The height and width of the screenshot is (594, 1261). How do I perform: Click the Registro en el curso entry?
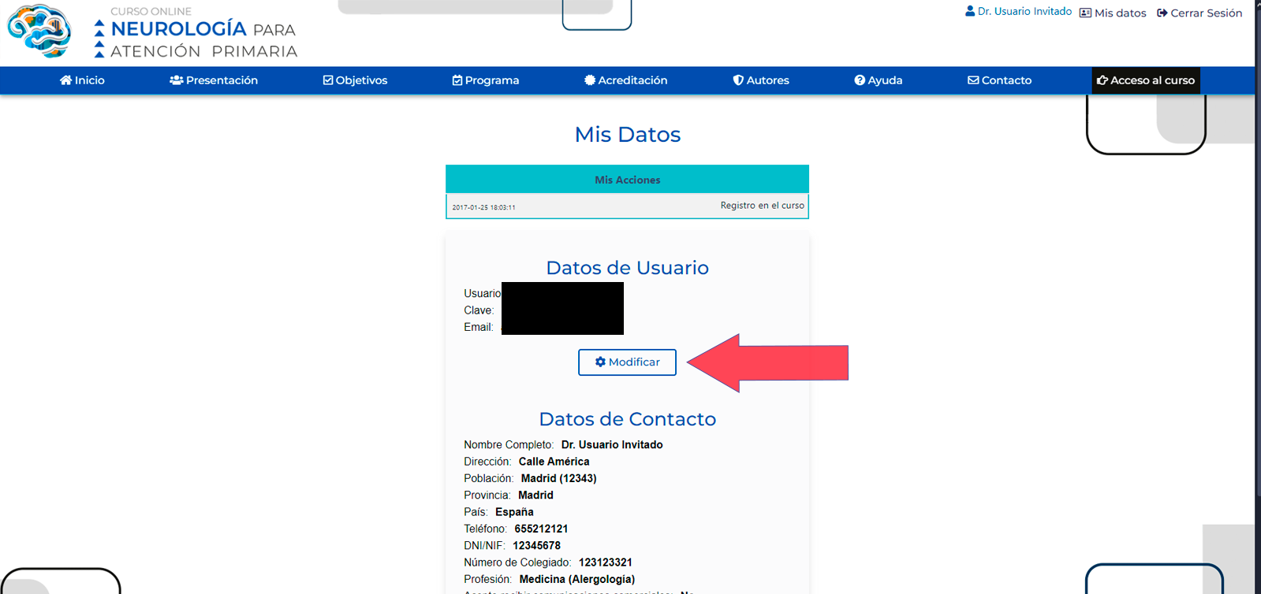click(x=762, y=206)
